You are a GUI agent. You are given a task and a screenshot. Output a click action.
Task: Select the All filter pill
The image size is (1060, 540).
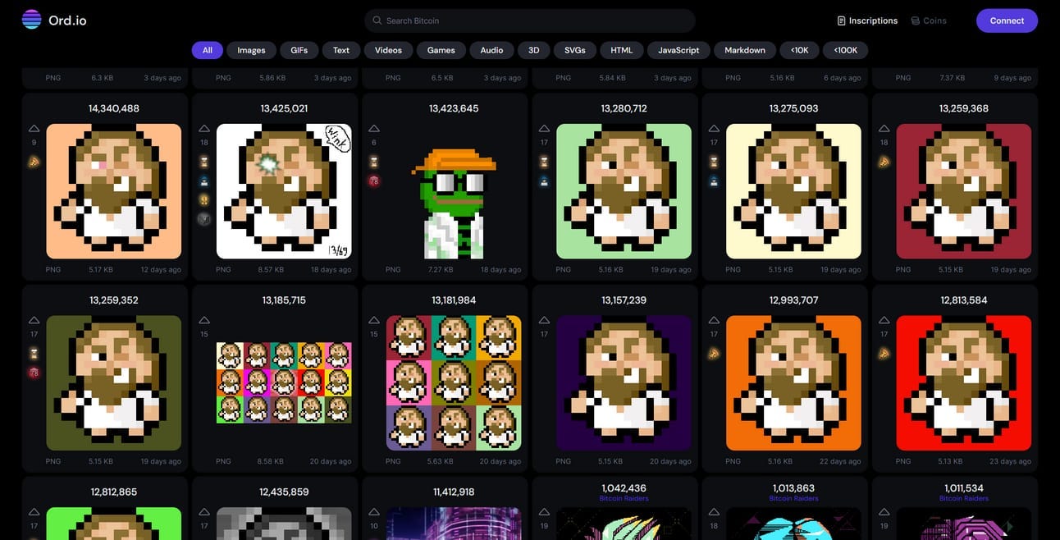208,50
